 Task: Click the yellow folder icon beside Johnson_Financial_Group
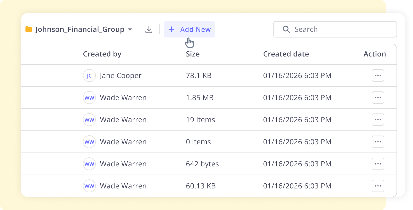click(29, 29)
